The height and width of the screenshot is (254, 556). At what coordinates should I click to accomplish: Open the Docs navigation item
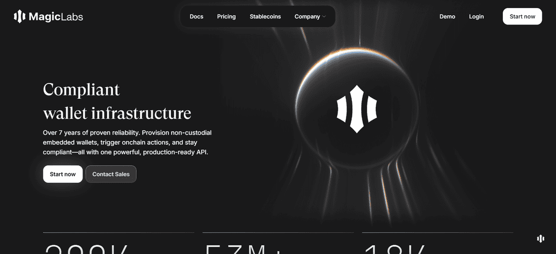coord(197,17)
